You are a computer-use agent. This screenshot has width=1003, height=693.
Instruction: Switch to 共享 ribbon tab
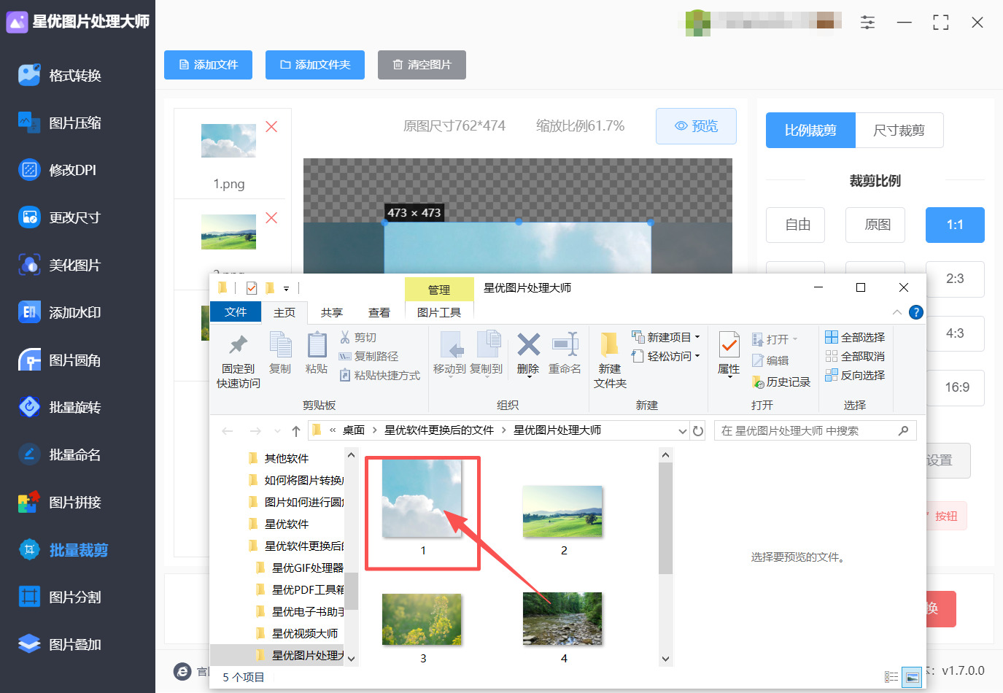pos(332,312)
